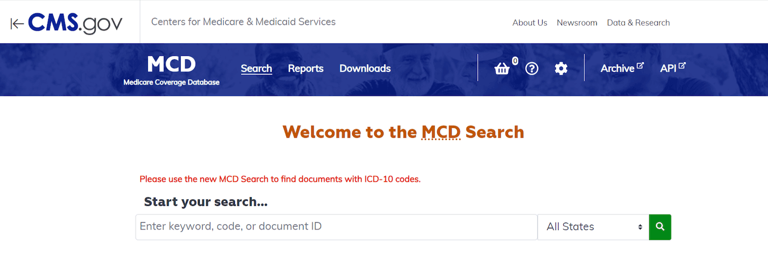Expand the All States dropdown
This screenshot has height=259, width=768.
click(593, 227)
